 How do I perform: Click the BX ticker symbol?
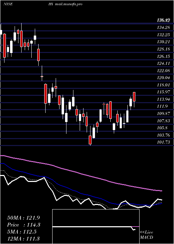click(51, 4)
